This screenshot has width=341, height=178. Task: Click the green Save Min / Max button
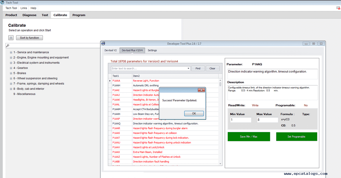pos(249,137)
